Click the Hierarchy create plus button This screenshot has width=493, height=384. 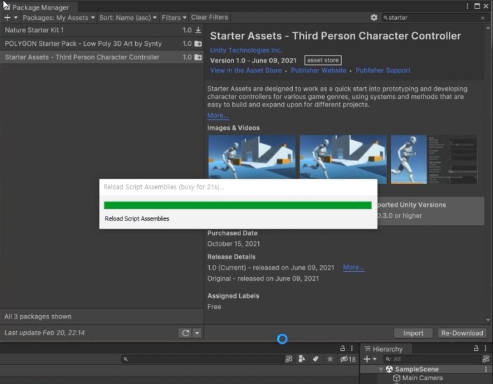[367, 359]
